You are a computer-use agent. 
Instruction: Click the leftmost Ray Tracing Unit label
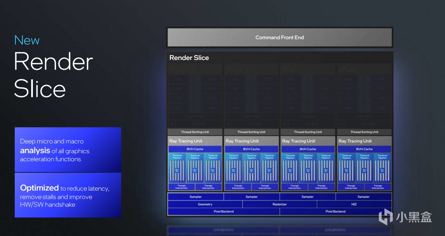point(186,141)
